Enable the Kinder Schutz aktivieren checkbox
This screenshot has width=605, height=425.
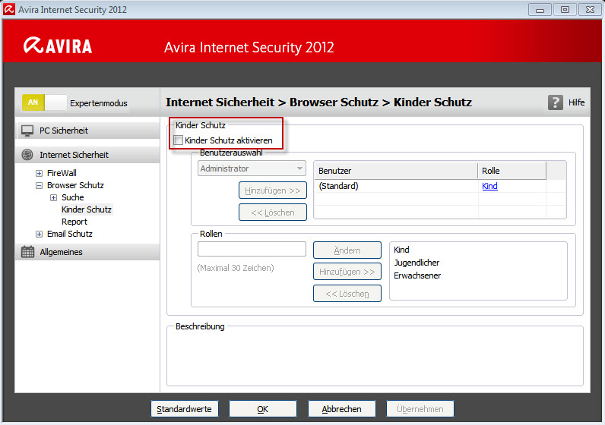(x=179, y=140)
